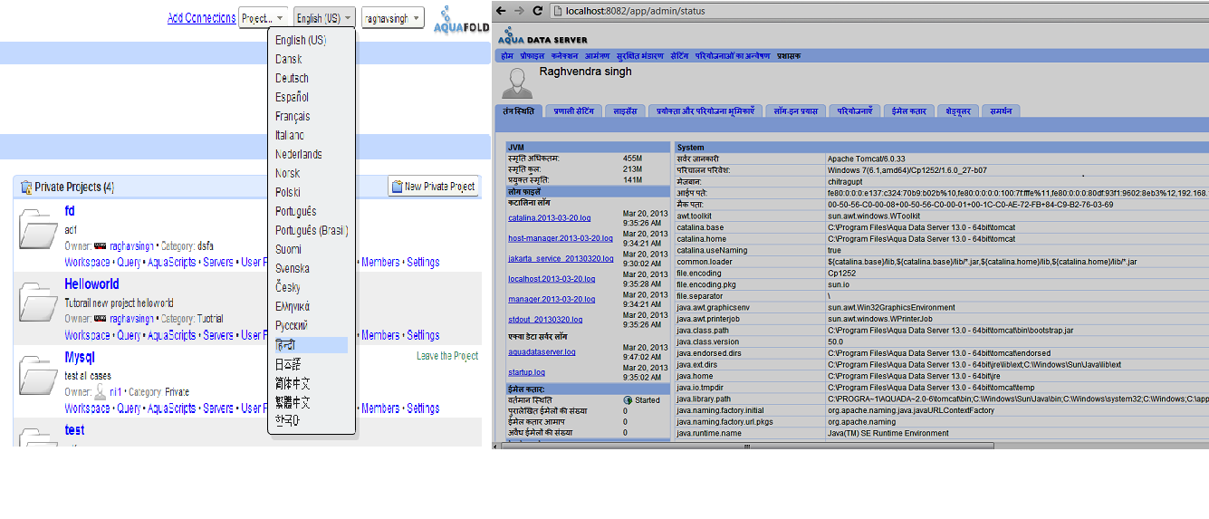Open AquaScripts link for Mysql project
The image size is (1209, 519).
(x=172, y=408)
